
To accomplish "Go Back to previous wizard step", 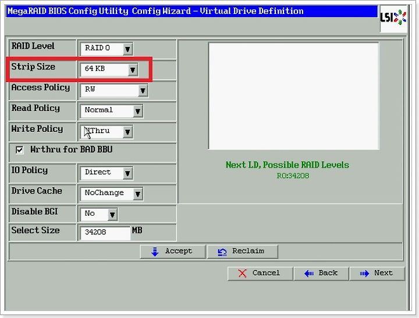I will click(321, 273).
